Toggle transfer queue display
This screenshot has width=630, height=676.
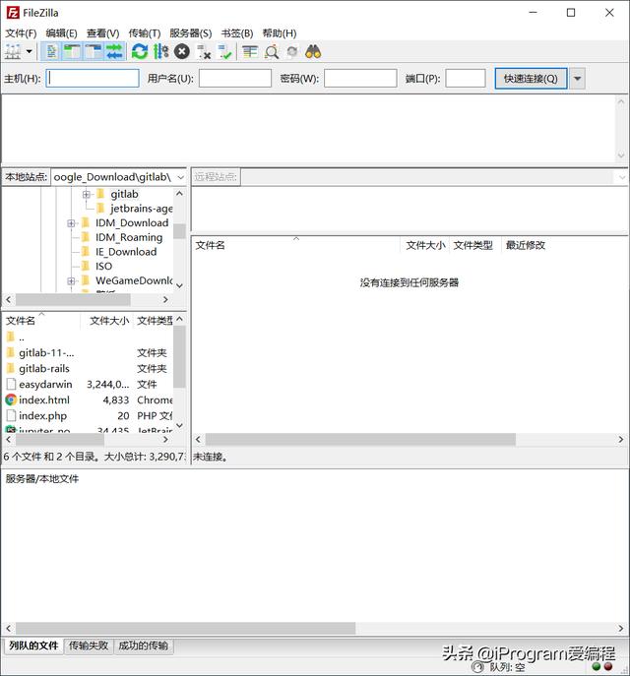(114, 52)
